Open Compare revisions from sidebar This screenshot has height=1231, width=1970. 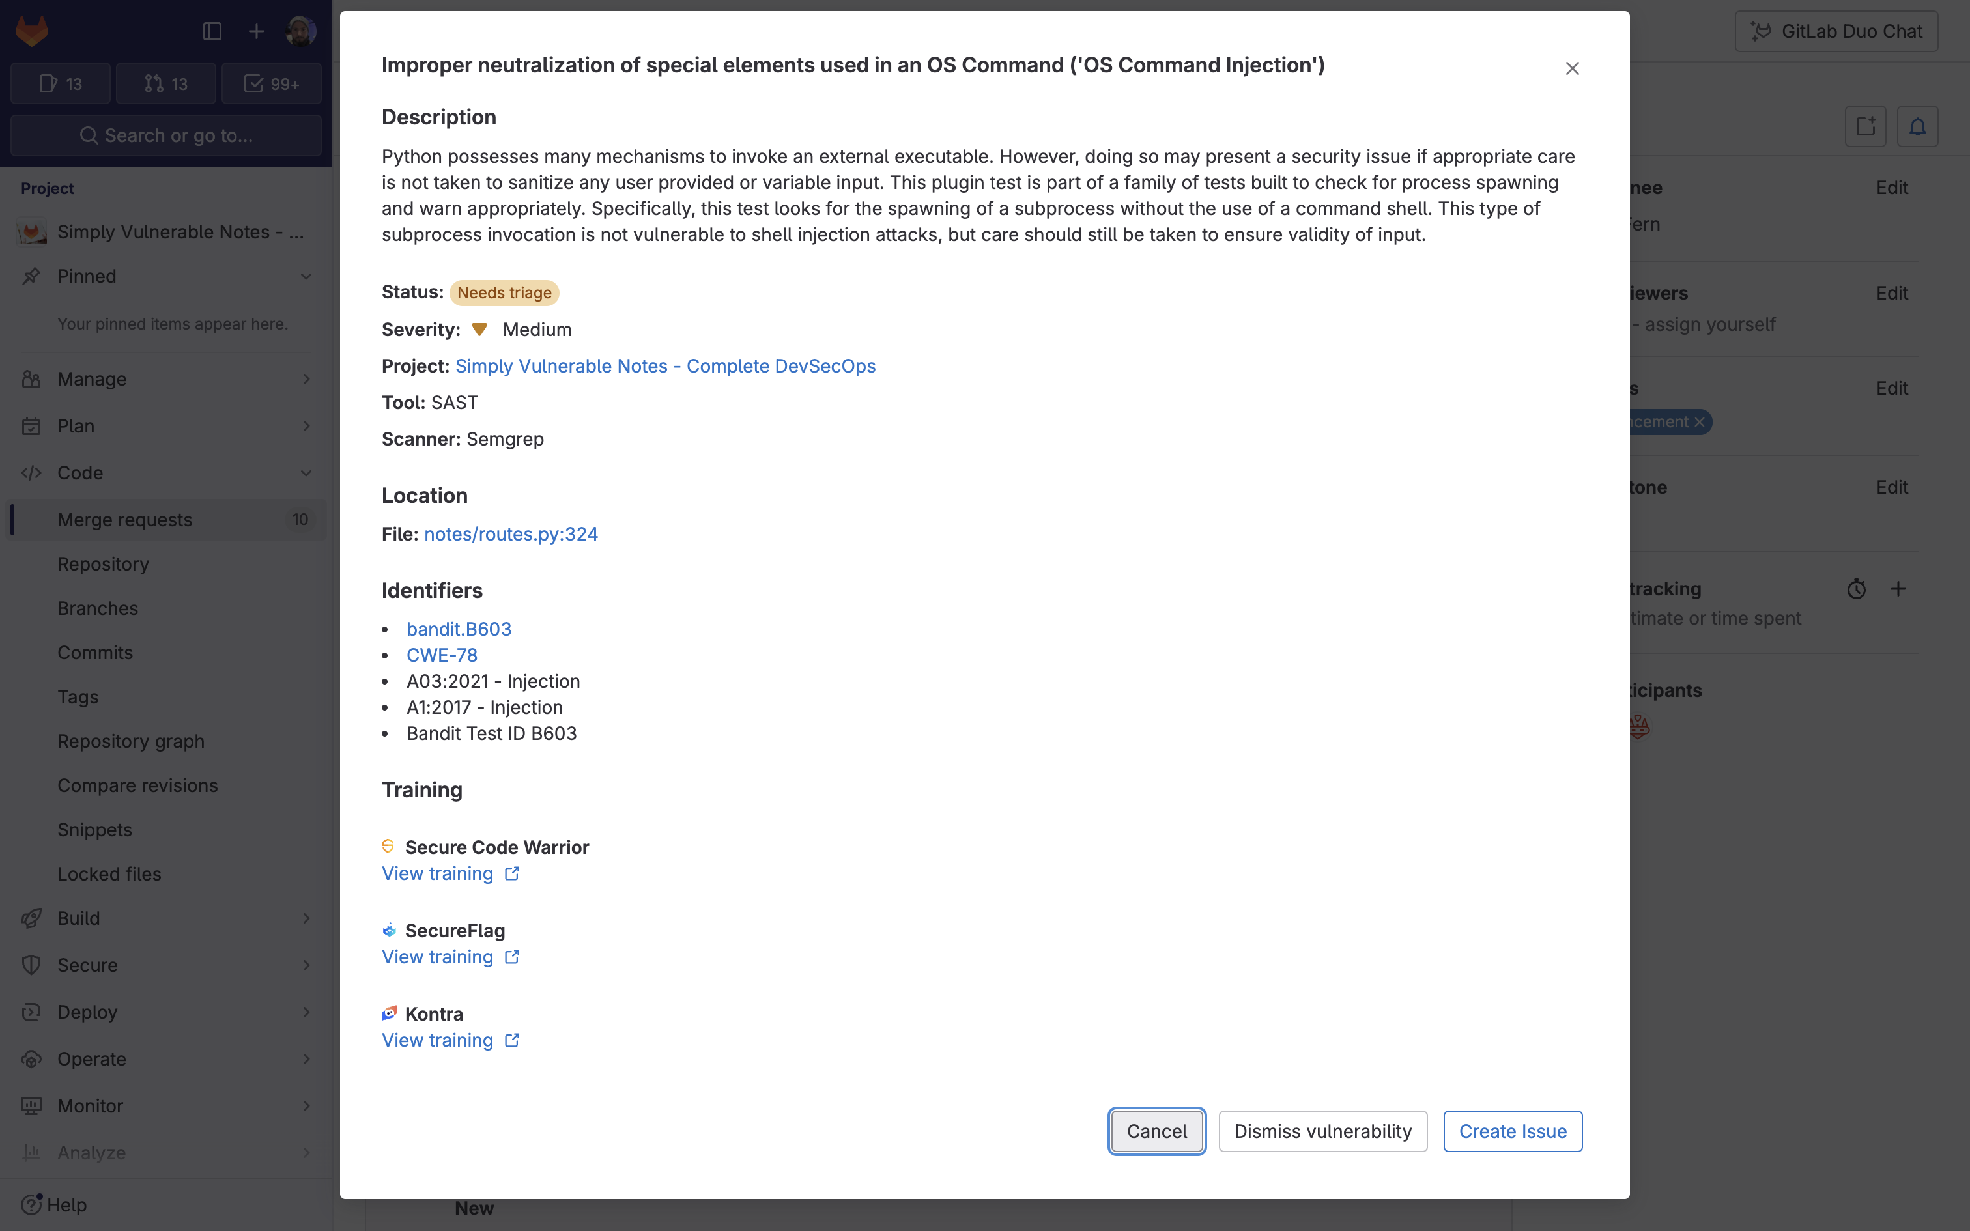point(138,785)
